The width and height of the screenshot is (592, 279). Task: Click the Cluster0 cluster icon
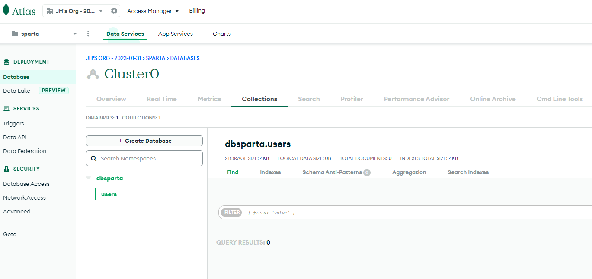click(x=93, y=74)
